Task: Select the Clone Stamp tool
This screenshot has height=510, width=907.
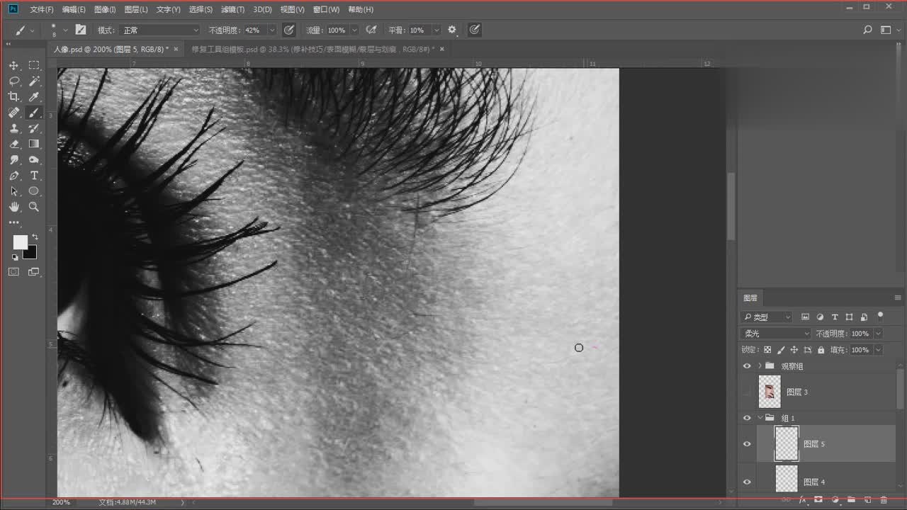Action: pos(14,128)
